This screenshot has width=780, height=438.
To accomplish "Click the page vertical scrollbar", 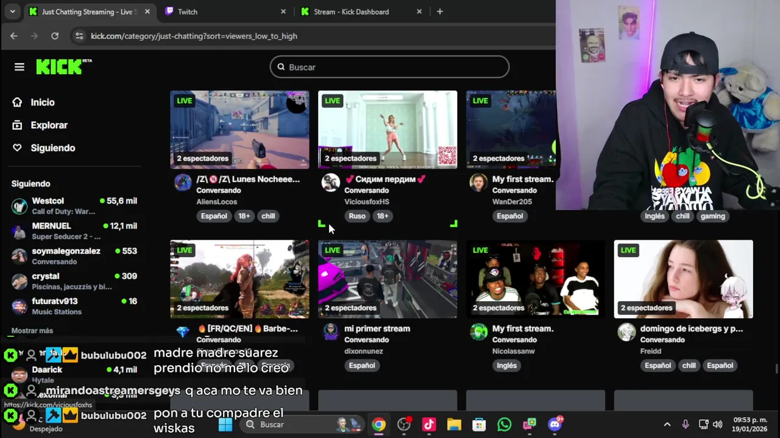I will coord(776,369).
